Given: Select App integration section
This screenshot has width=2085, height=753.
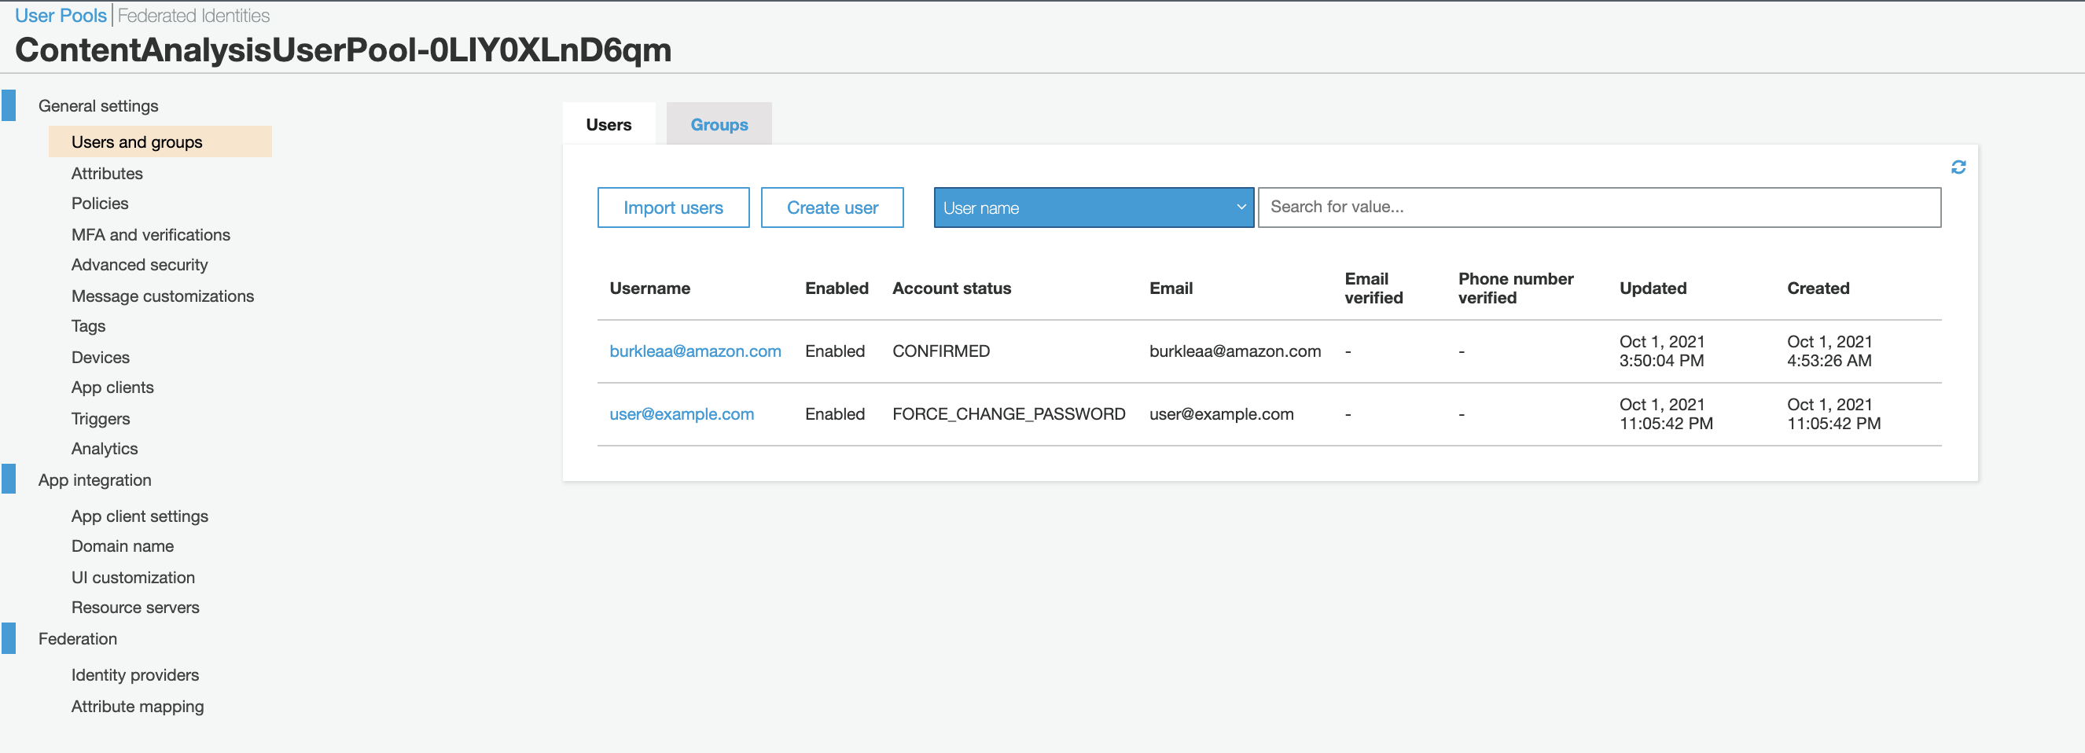Looking at the screenshot, I should tap(94, 480).
